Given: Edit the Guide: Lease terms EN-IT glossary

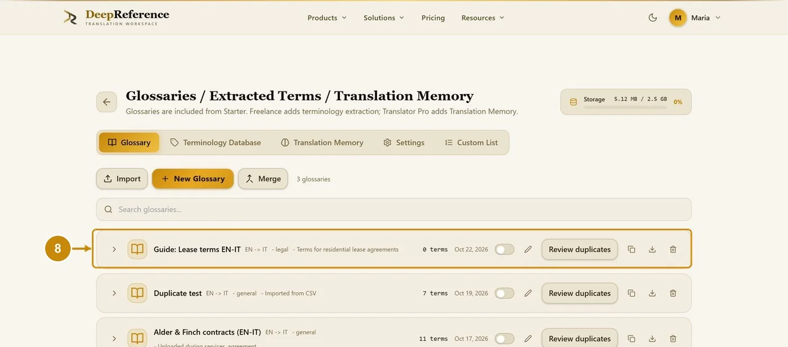Looking at the screenshot, I should pyautogui.click(x=528, y=250).
